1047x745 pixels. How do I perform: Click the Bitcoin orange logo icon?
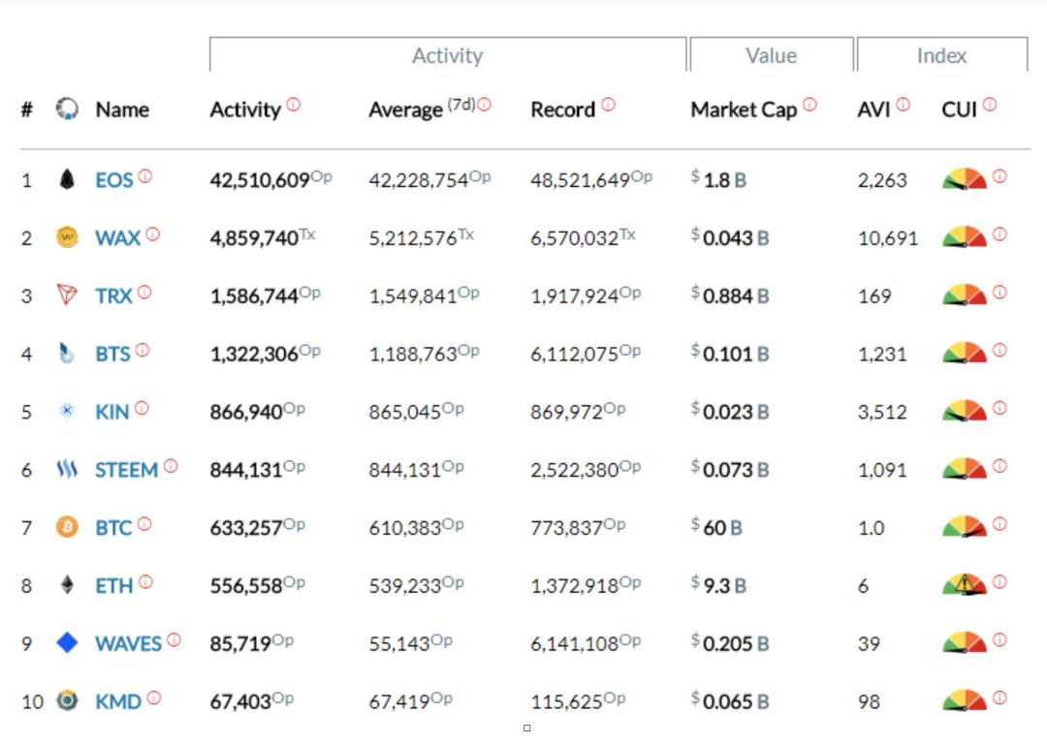point(67,528)
